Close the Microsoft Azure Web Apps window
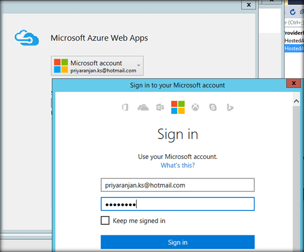Image resolution: width=304 pixels, height=252 pixels. [249, 5]
